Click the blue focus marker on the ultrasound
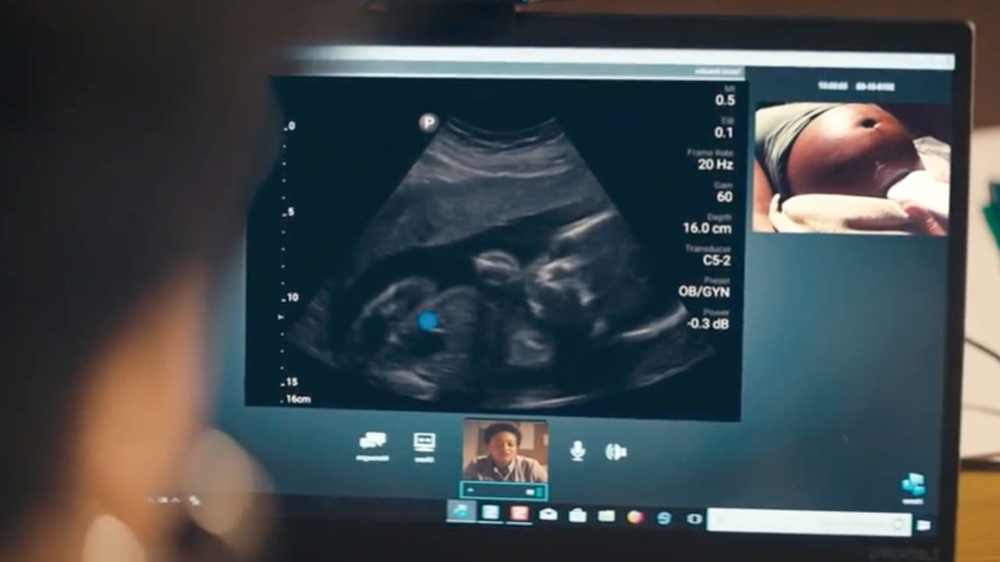The image size is (1000, 562). pos(428,322)
